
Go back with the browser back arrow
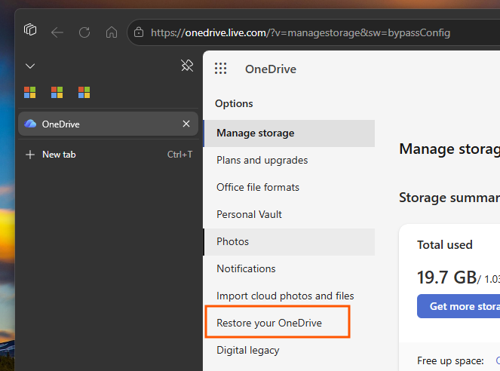[57, 32]
